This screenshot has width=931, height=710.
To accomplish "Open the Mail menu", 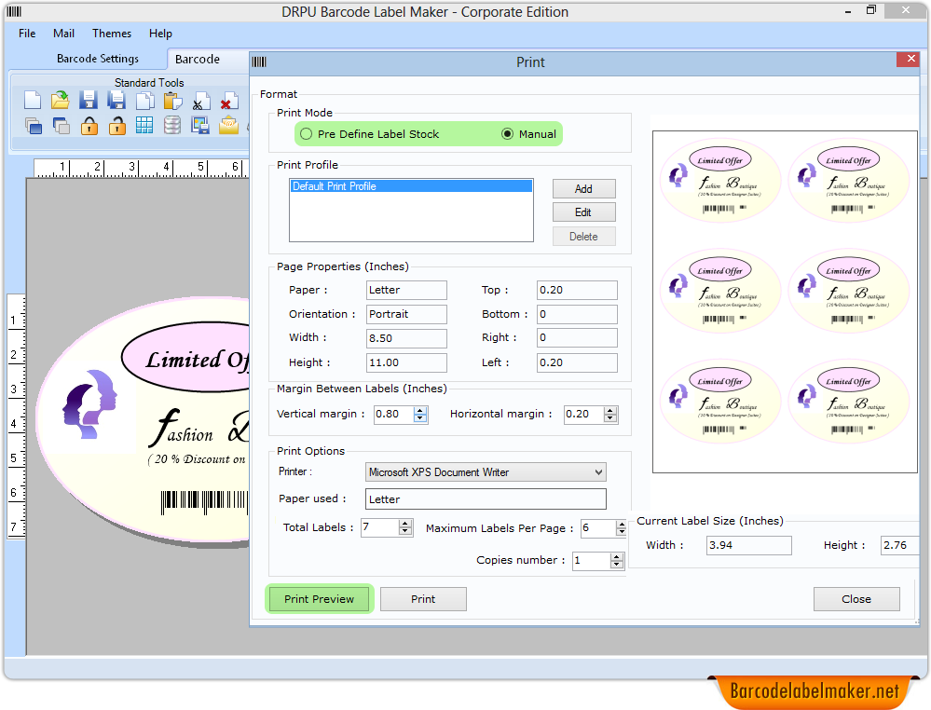I will tap(63, 34).
